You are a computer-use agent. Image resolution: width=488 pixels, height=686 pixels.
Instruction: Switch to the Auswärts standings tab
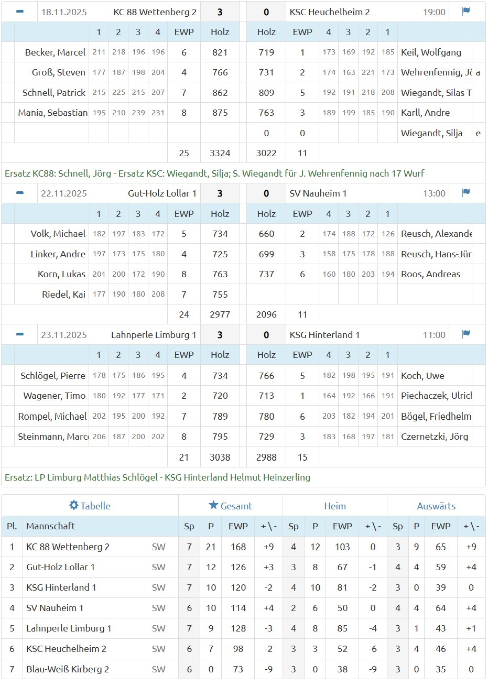coord(436,506)
